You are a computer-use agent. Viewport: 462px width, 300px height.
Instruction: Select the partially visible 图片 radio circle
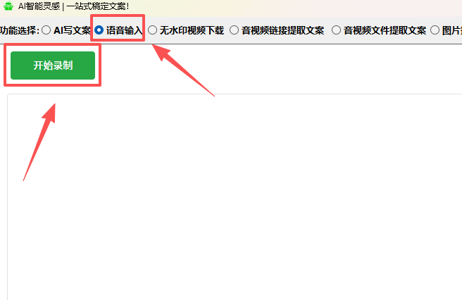(435, 30)
